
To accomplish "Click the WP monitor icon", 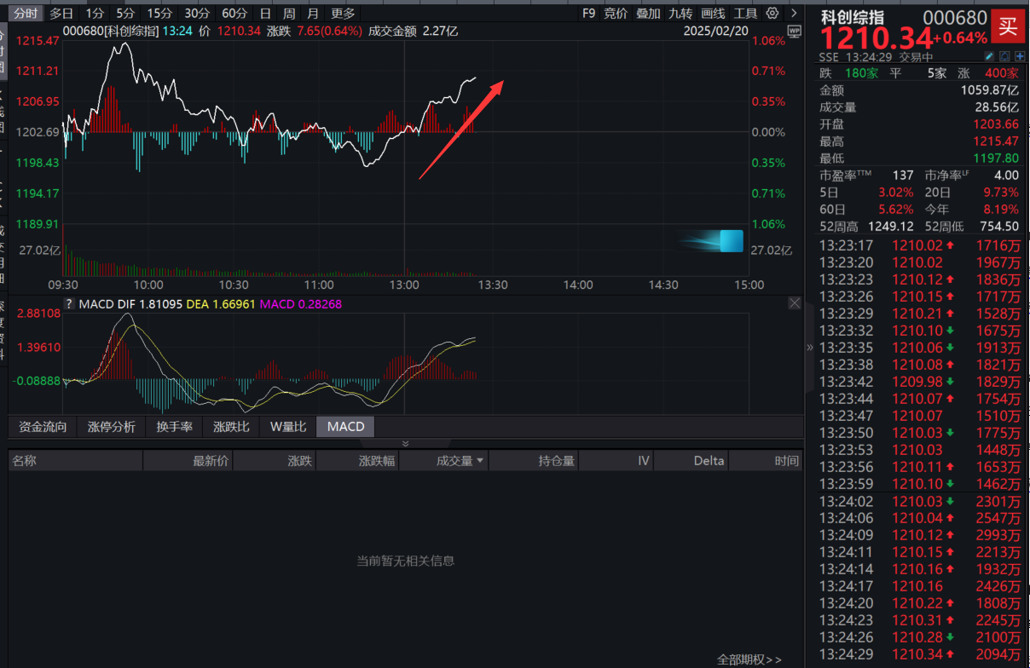I will (795, 32).
